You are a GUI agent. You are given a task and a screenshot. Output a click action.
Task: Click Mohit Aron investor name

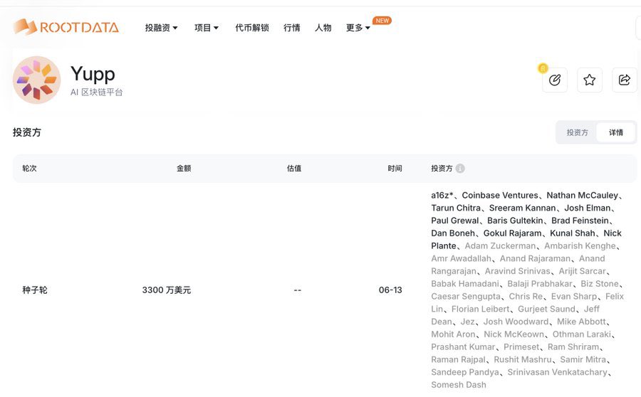point(453,334)
